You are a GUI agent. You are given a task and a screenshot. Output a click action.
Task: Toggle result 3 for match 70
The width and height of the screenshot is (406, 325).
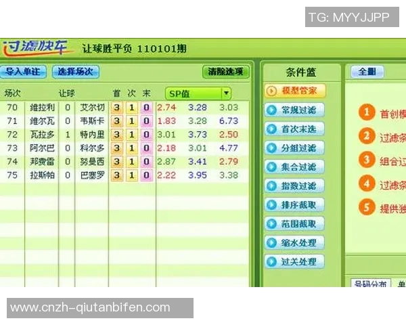tap(117, 107)
